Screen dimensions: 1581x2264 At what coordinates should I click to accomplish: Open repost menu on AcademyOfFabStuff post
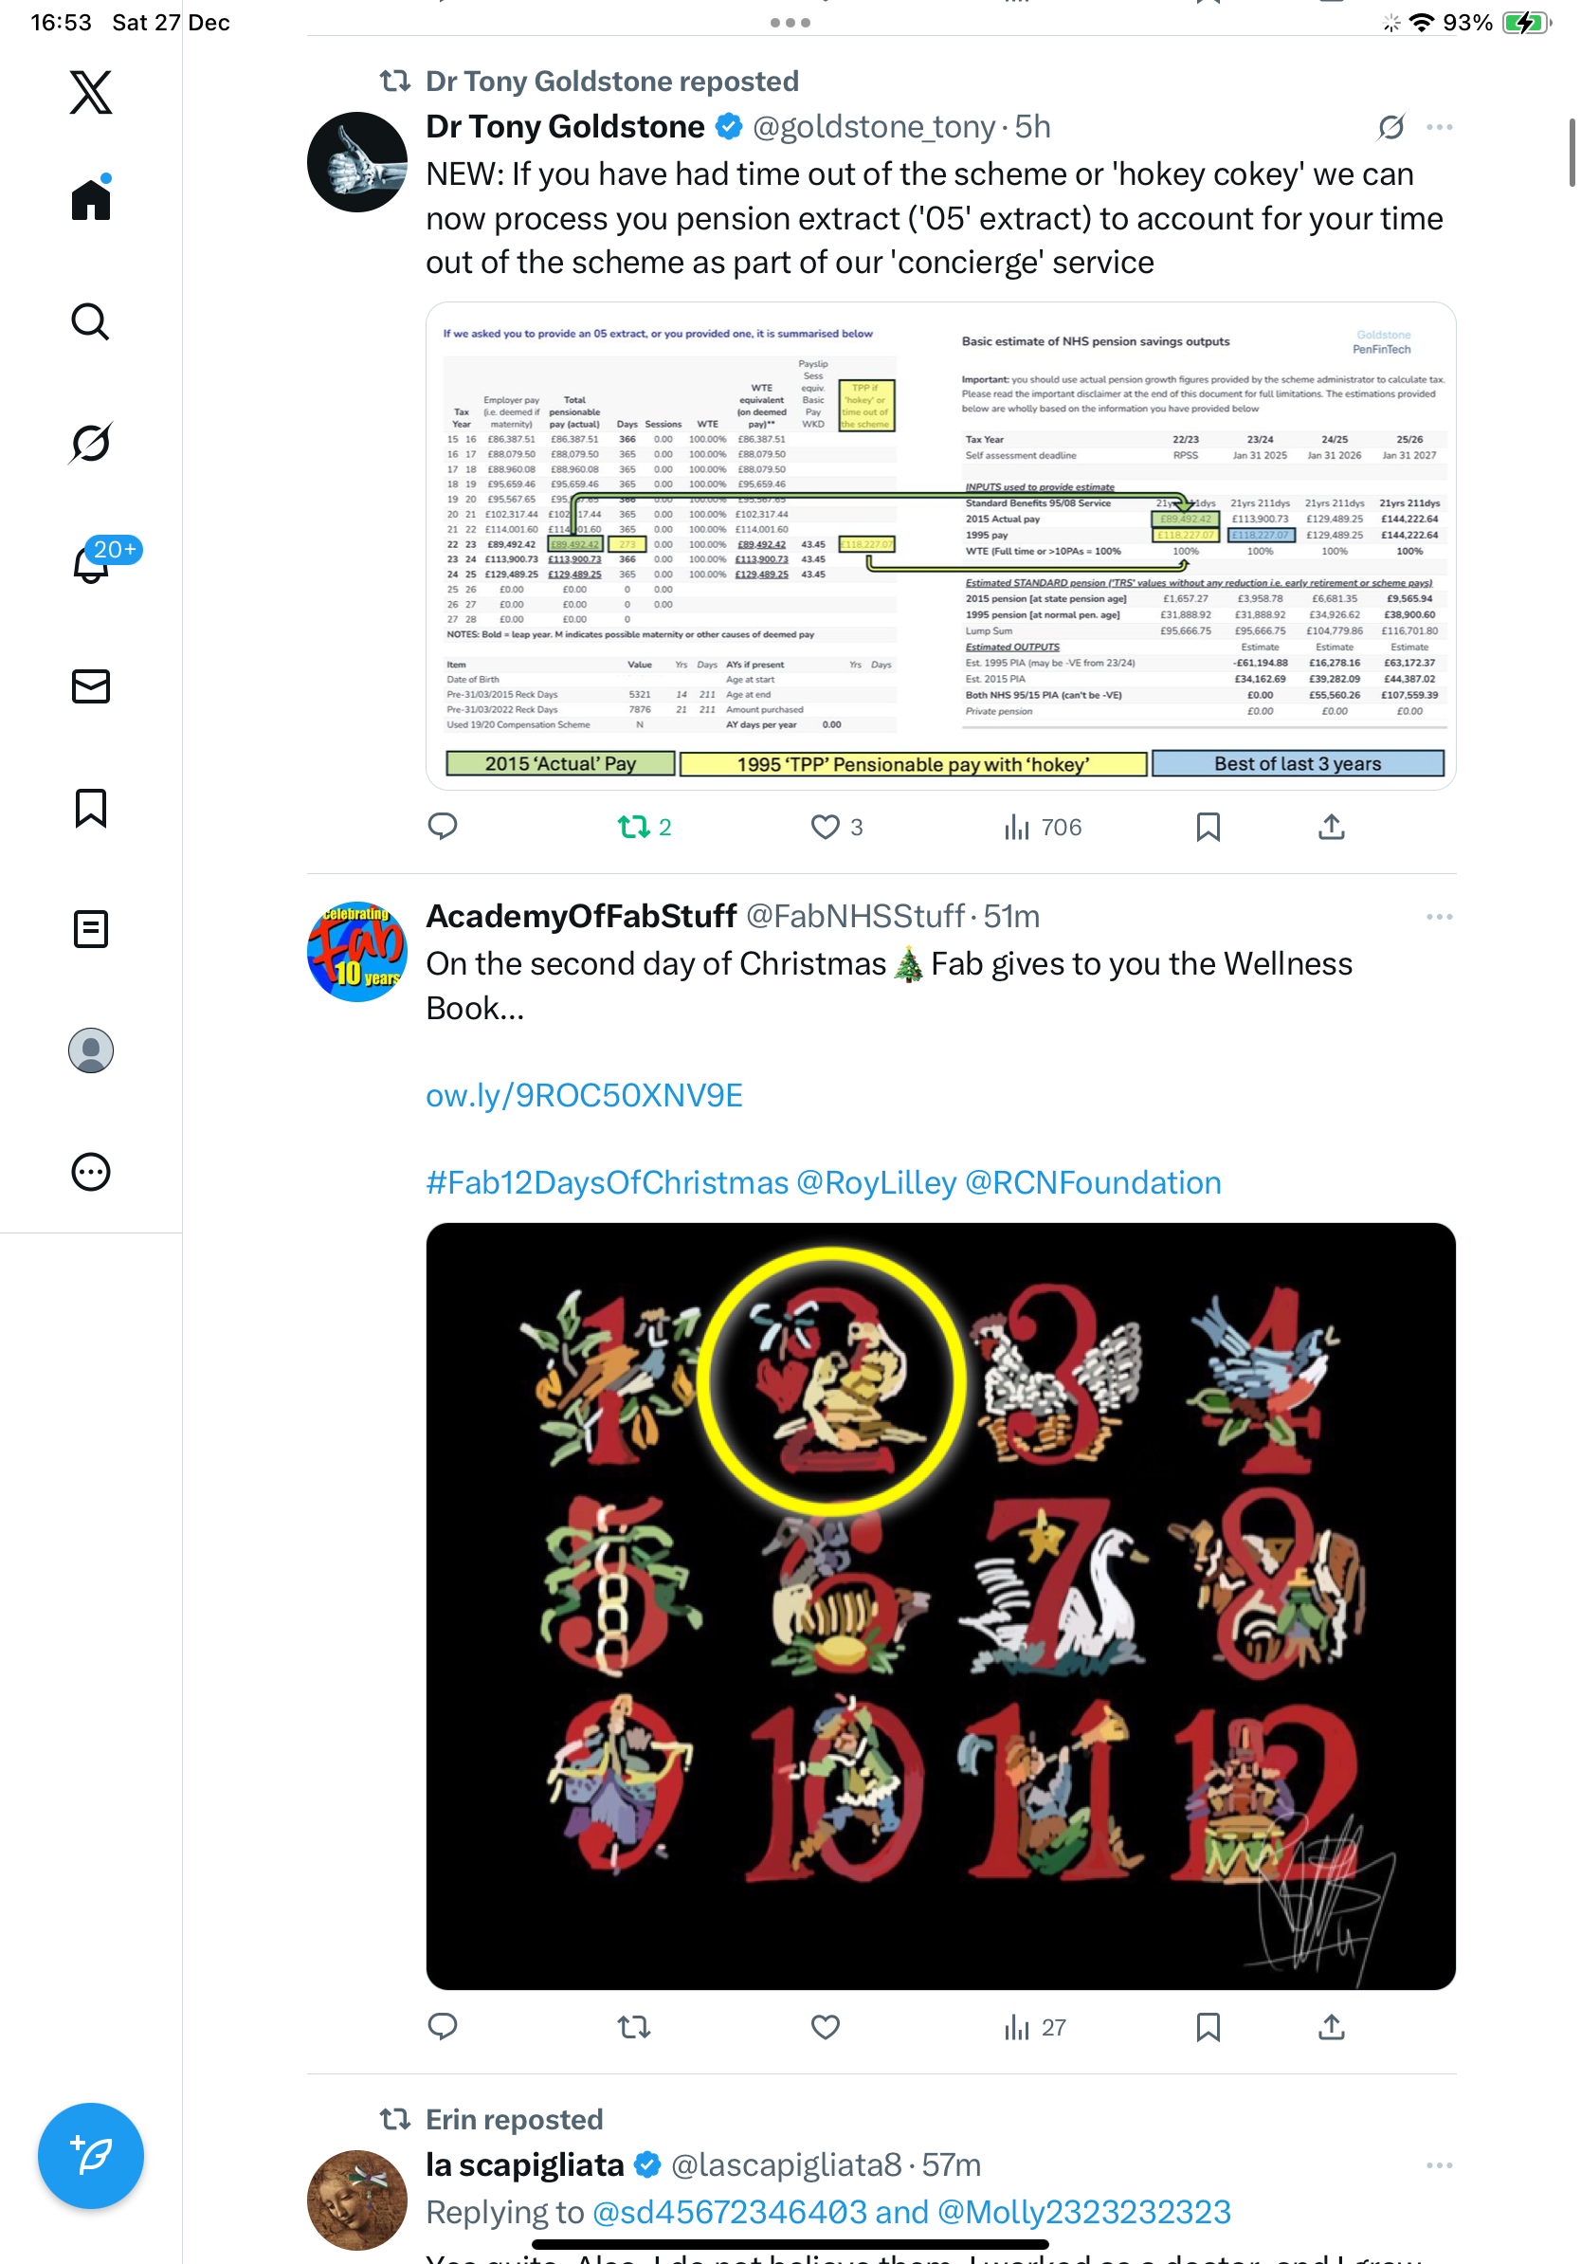click(634, 2027)
